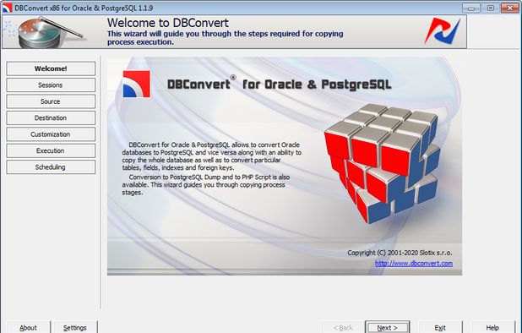Screen dimensions: 522x333
Task: Go to the Sessions step
Action: pyautogui.click(x=51, y=85)
